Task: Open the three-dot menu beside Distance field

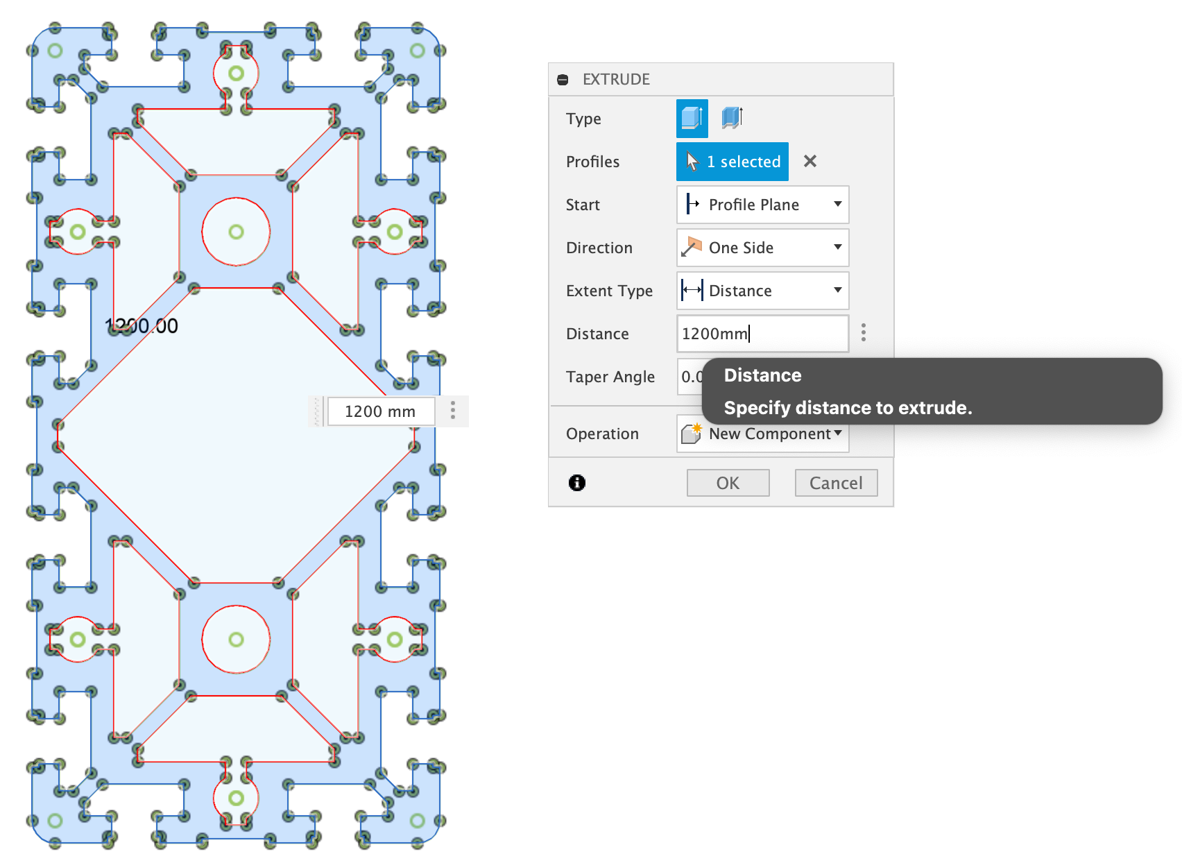Action: click(x=864, y=333)
